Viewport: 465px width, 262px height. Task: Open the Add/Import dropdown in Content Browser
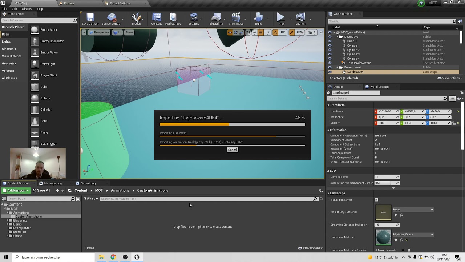click(x=15, y=190)
